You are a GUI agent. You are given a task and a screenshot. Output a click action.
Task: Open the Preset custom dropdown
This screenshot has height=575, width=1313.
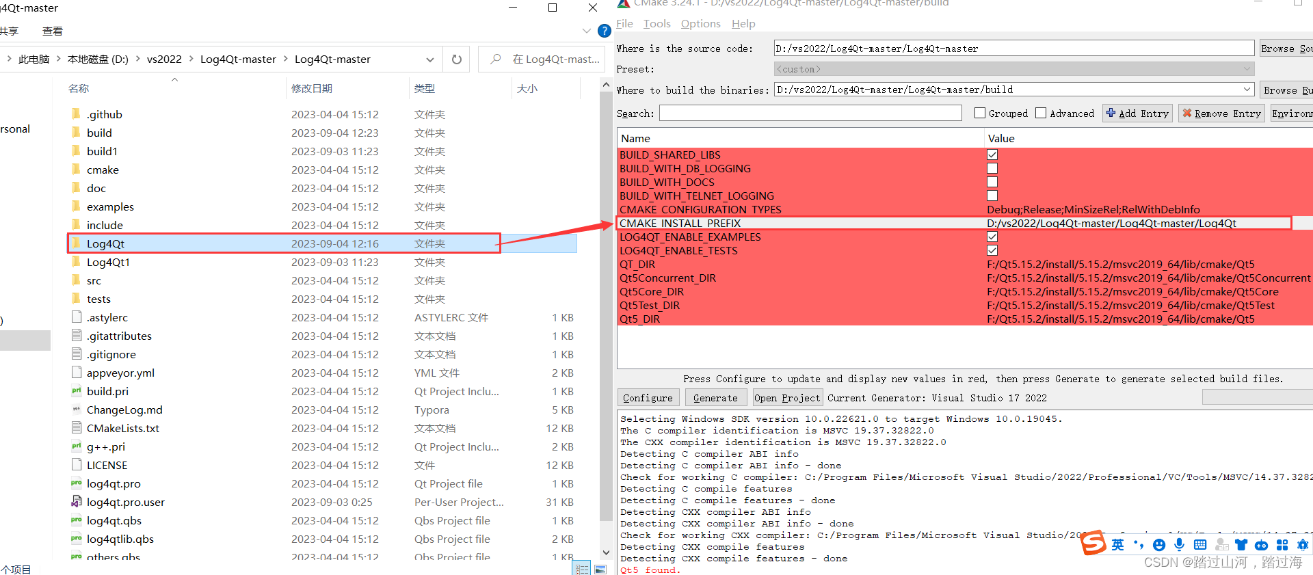tap(1014, 69)
